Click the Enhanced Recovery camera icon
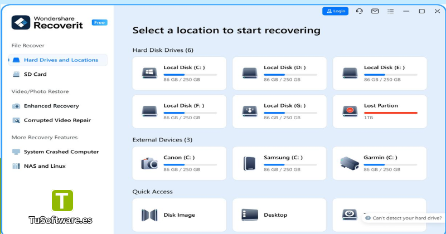Viewport: 446px width, 234px height. coord(16,106)
